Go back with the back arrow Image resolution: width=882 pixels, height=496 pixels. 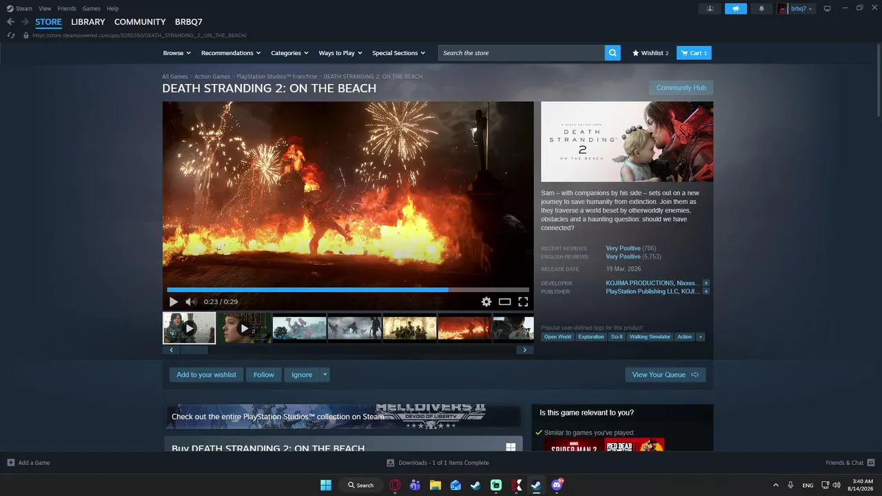click(10, 22)
